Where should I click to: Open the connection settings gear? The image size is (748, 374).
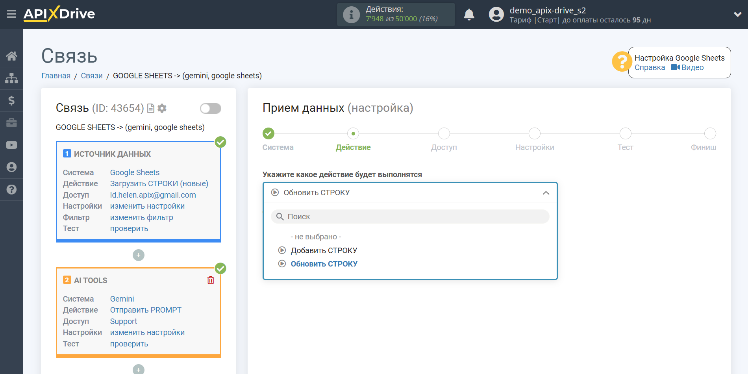162,108
